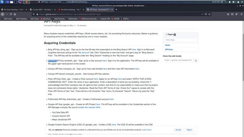Open the MSFU bookmark

point(125,19)
